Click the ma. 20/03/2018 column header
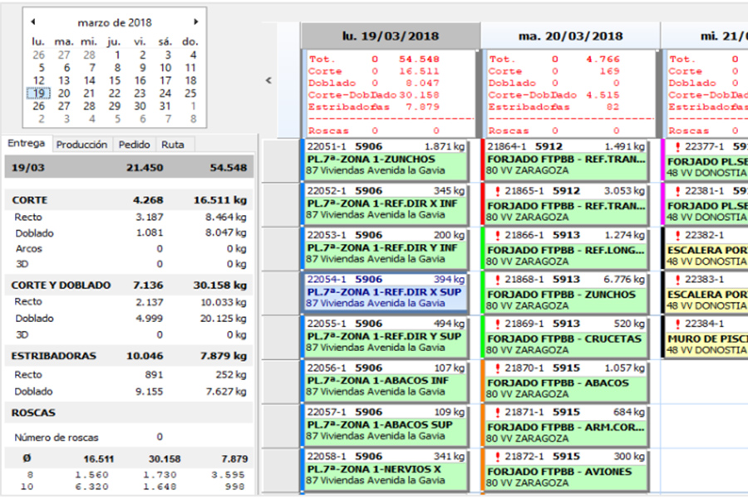Screen dimensions: 748x498 click(x=570, y=37)
